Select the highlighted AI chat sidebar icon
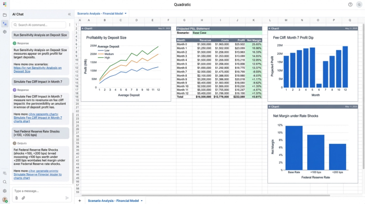This screenshot has width=365, height=204. (x=5, y=23)
